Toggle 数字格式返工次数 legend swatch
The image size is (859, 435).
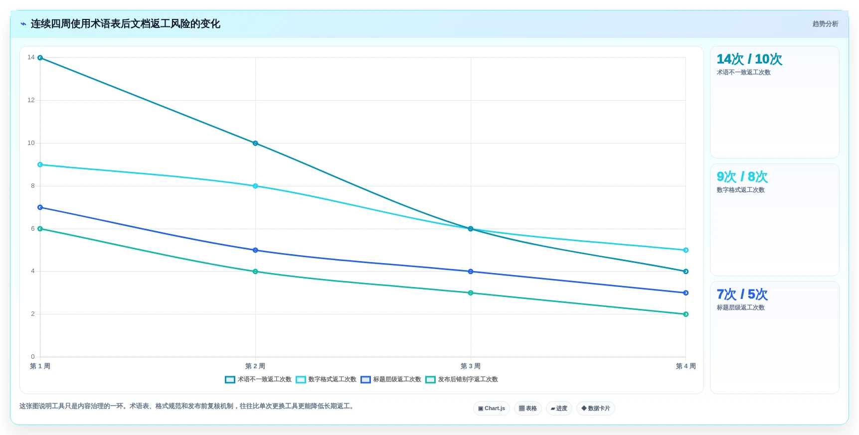301,380
